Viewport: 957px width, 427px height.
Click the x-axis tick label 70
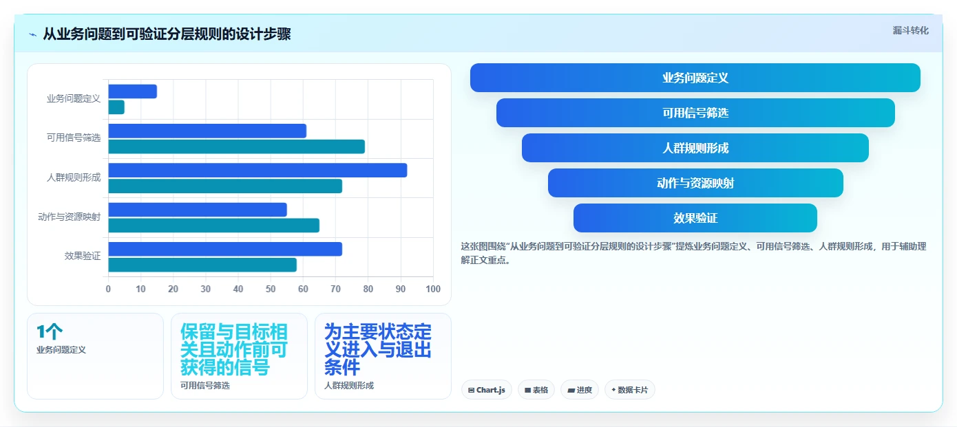pyautogui.click(x=336, y=289)
